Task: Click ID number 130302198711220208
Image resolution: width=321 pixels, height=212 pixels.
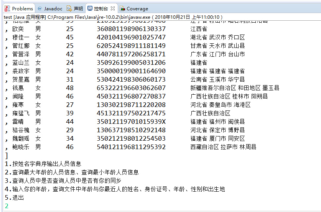Action: (x=131, y=105)
